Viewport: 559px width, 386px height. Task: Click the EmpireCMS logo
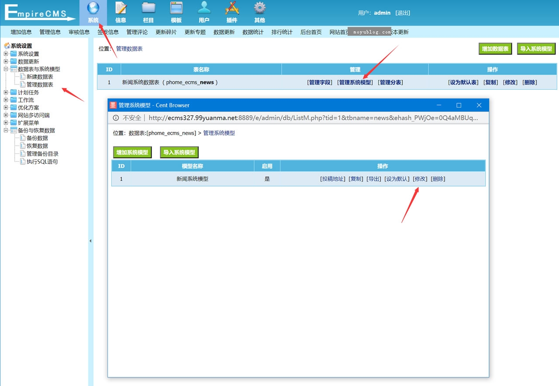click(x=38, y=12)
